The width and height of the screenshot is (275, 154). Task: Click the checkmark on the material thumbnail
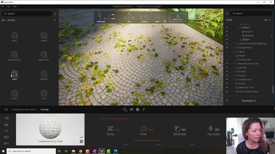[82, 137]
